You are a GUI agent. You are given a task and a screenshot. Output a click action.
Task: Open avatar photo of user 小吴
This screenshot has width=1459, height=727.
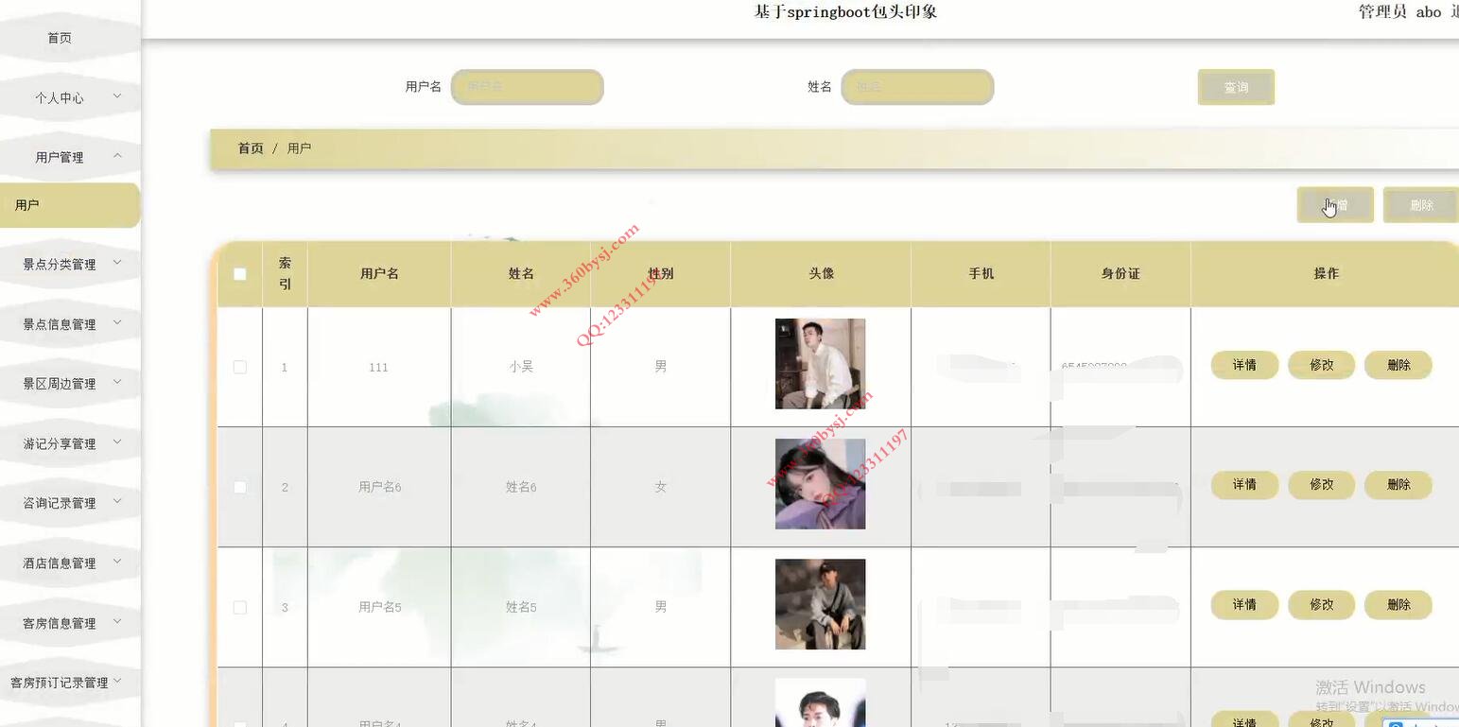820,364
